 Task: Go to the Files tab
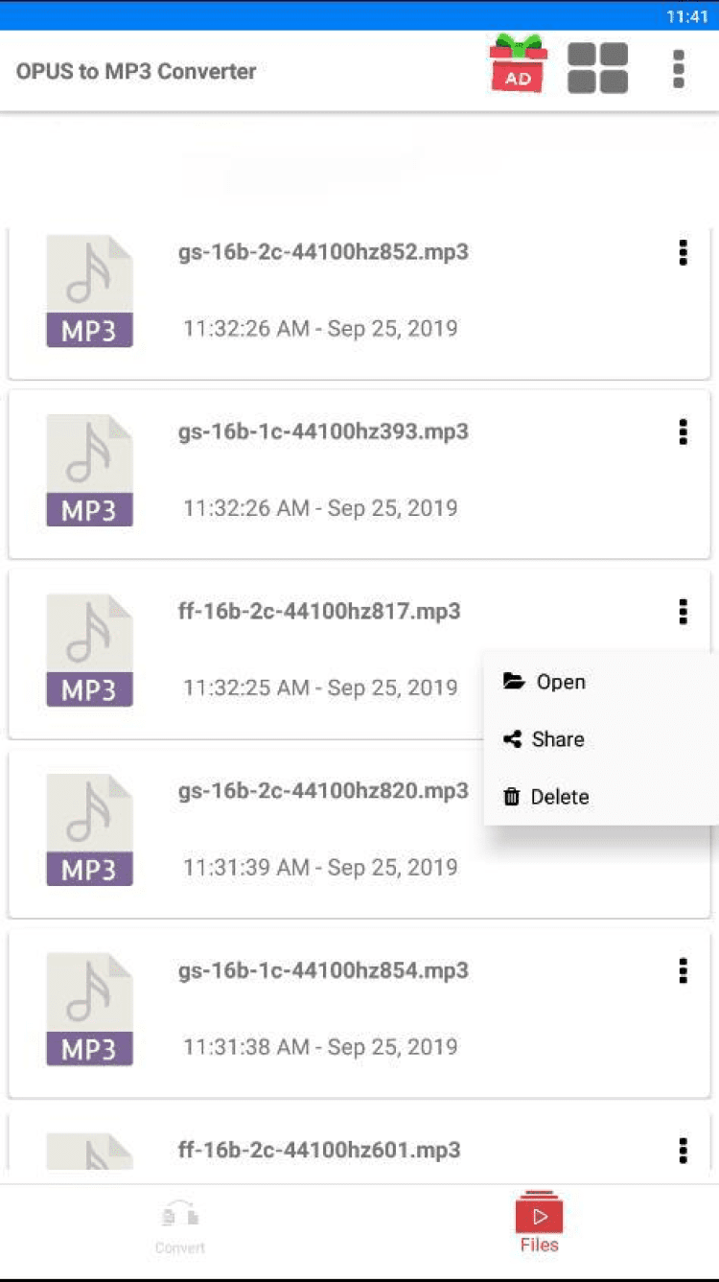click(539, 1224)
